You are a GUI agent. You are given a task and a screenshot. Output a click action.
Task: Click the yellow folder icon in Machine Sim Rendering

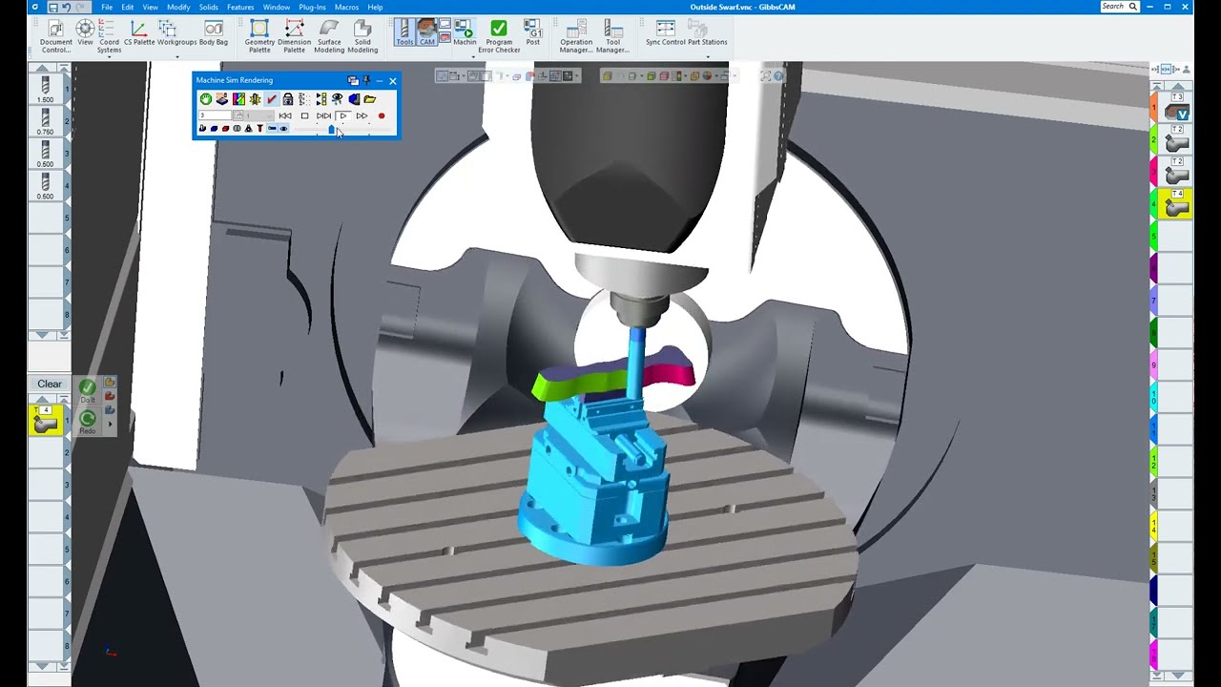[370, 99]
